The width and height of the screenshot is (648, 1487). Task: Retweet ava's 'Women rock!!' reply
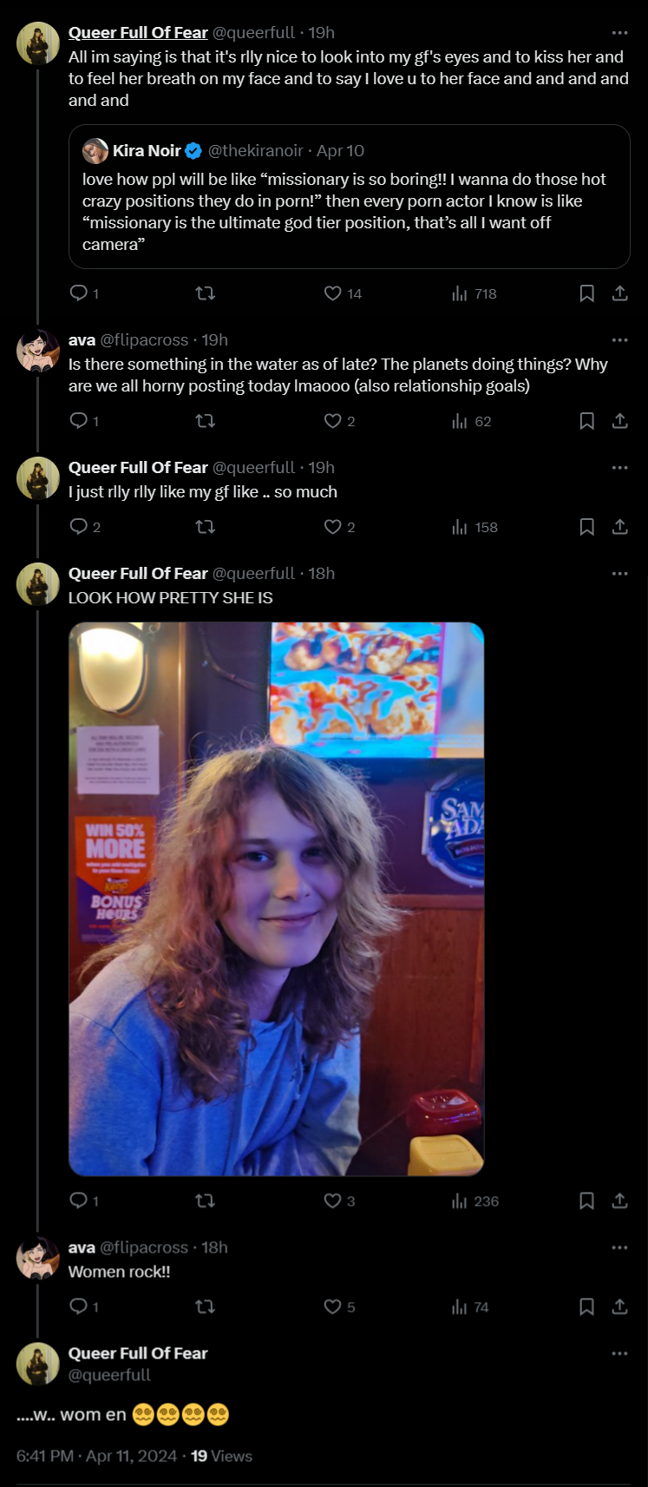point(205,1306)
